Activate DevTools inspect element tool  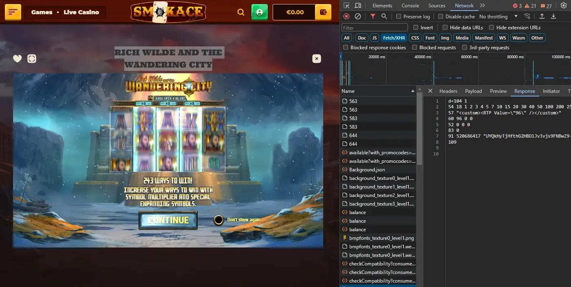[346, 6]
